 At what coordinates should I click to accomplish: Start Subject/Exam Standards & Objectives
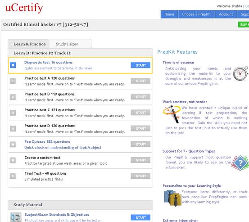click(140, 217)
